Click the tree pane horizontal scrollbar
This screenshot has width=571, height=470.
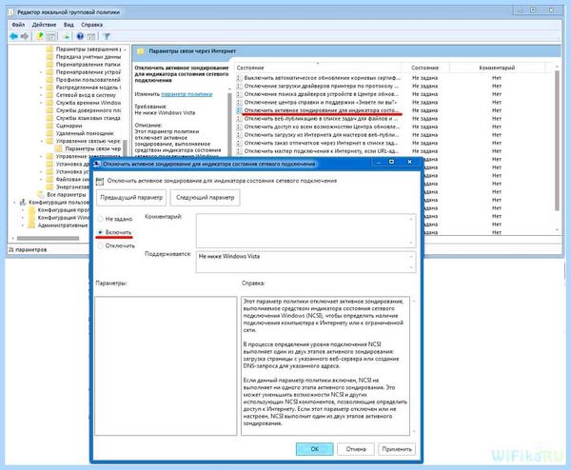[x=49, y=239]
